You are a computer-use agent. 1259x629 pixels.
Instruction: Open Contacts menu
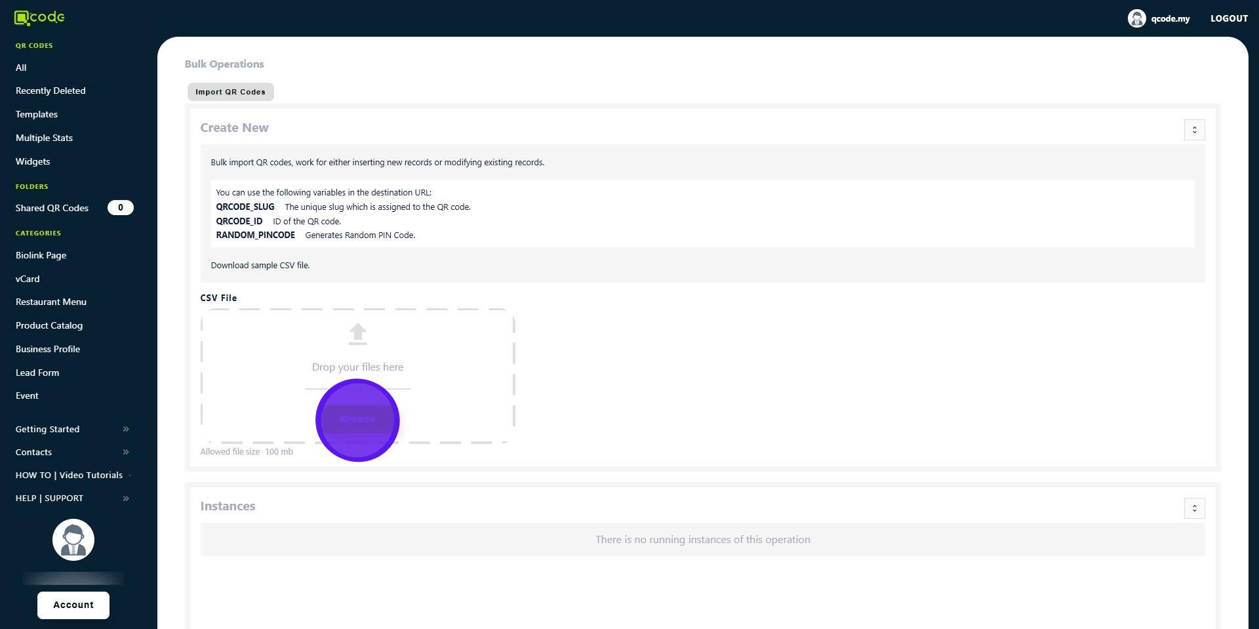[x=33, y=452]
